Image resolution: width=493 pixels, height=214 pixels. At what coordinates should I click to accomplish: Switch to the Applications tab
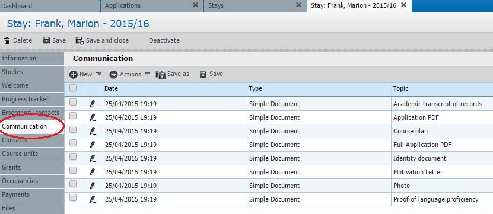(x=152, y=6)
